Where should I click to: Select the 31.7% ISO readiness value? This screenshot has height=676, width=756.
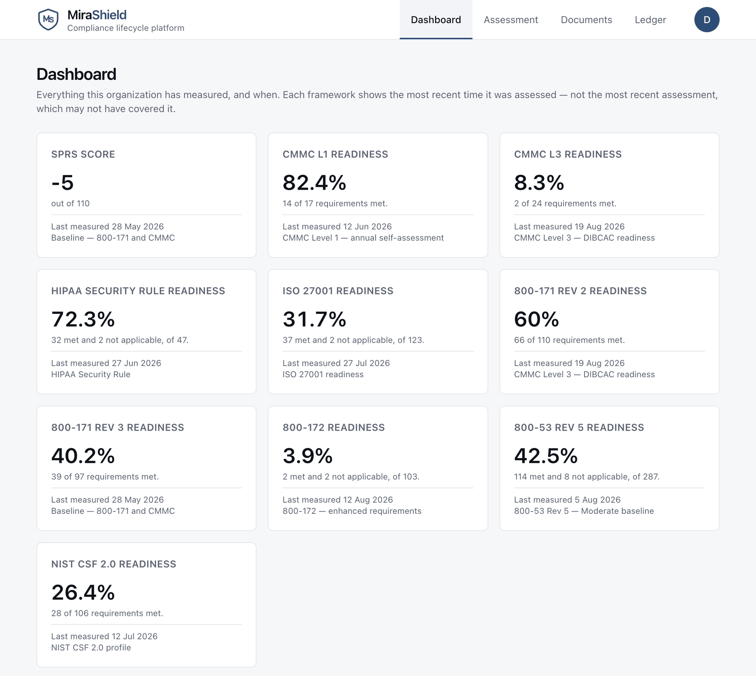coord(314,320)
